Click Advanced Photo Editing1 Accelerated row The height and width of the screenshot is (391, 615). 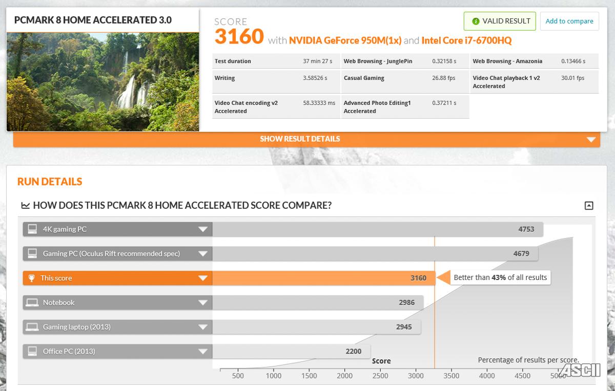pos(405,107)
